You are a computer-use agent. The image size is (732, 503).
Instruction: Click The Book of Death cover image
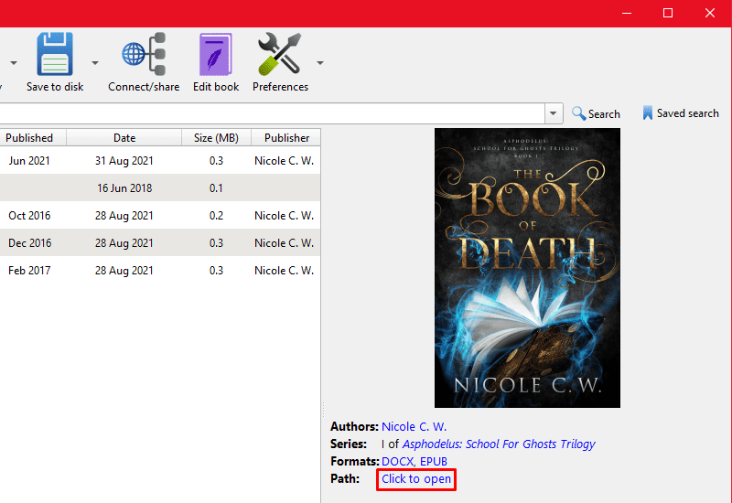(527, 268)
